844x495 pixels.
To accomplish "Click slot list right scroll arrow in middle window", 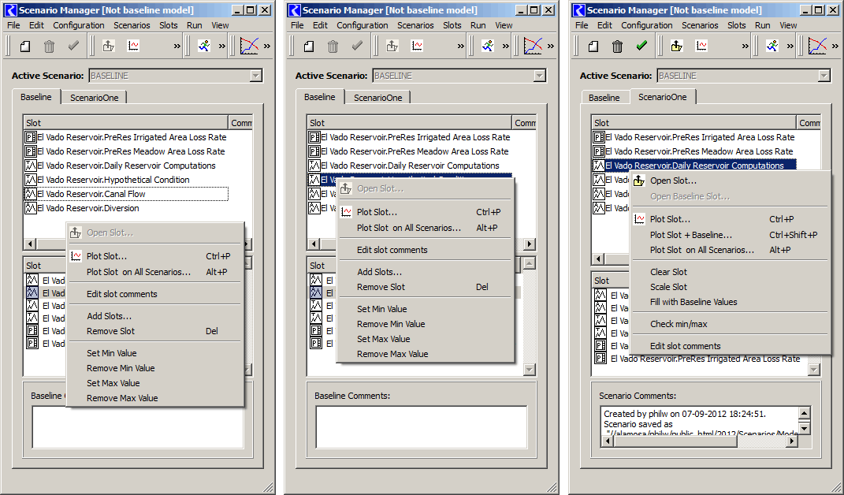I will coord(530,244).
